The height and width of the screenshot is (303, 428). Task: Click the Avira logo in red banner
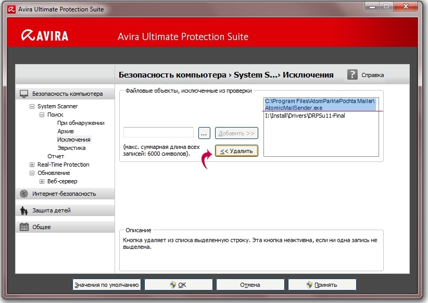pos(45,36)
